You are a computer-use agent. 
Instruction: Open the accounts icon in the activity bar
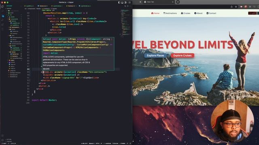2,136
